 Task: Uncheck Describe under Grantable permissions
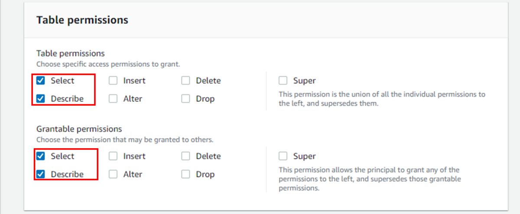(41, 174)
